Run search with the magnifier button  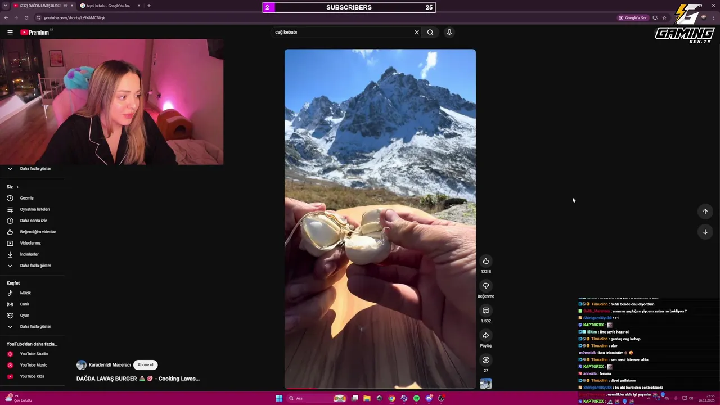coord(430,32)
